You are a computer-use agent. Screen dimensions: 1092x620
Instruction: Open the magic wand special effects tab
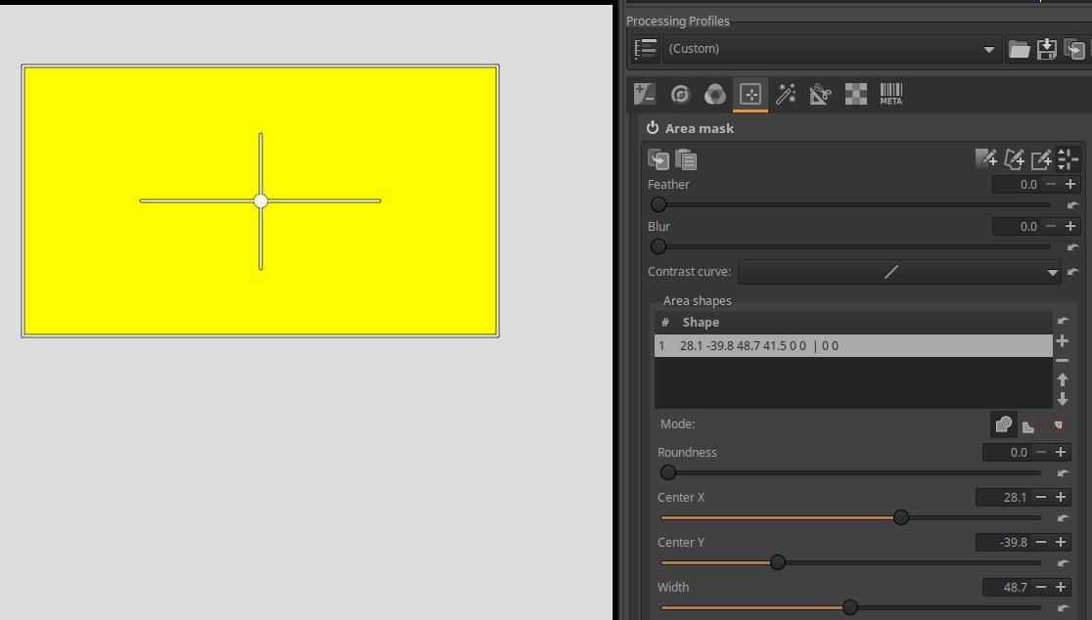(x=786, y=94)
